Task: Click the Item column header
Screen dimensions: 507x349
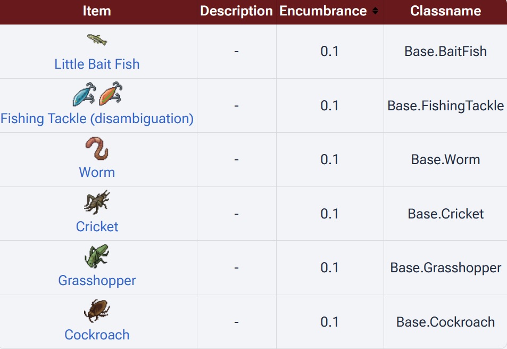Action: click(96, 11)
